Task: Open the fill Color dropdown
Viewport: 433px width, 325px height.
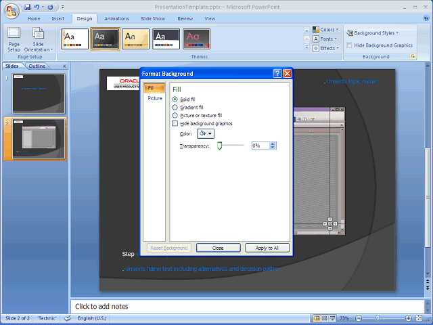Action: [206, 134]
